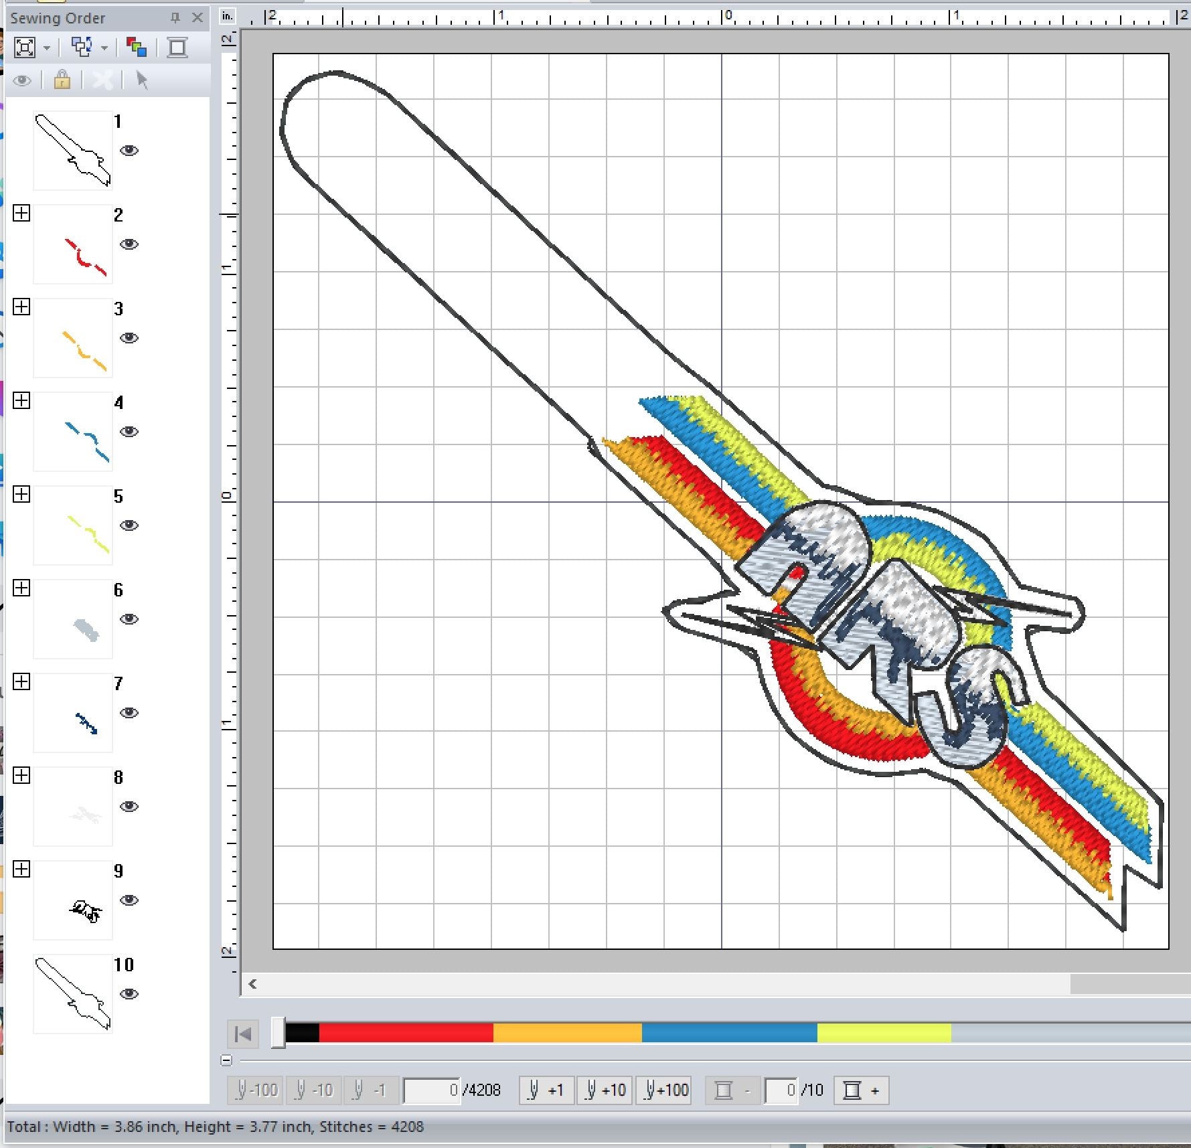The width and height of the screenshot is (1191, 1148).
Task: Select the blue stitch thumbnail item 4
Action: pyautogui.click(x=73, y=432)
